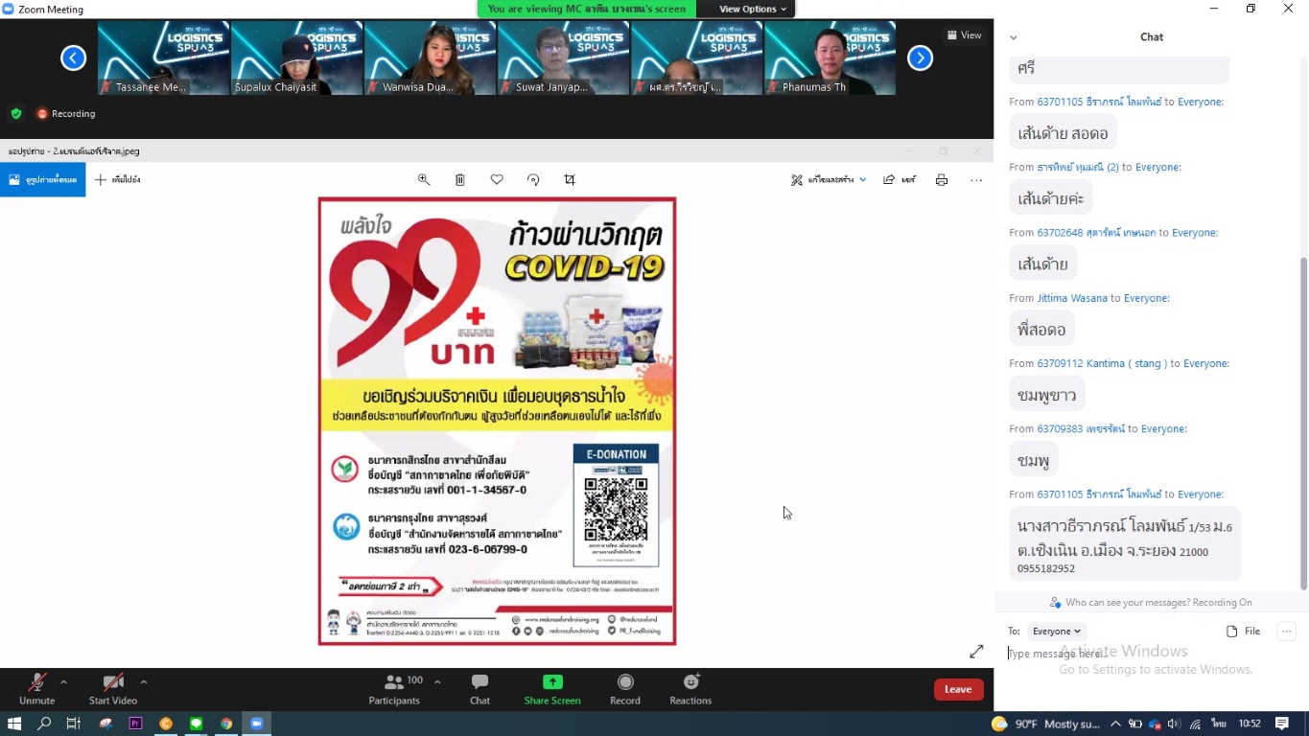The height and width of the screenshot is (736, 1309).
Task: Click chat message 'เส้นด้ายค่ะ'
Action: point(1050,198)
